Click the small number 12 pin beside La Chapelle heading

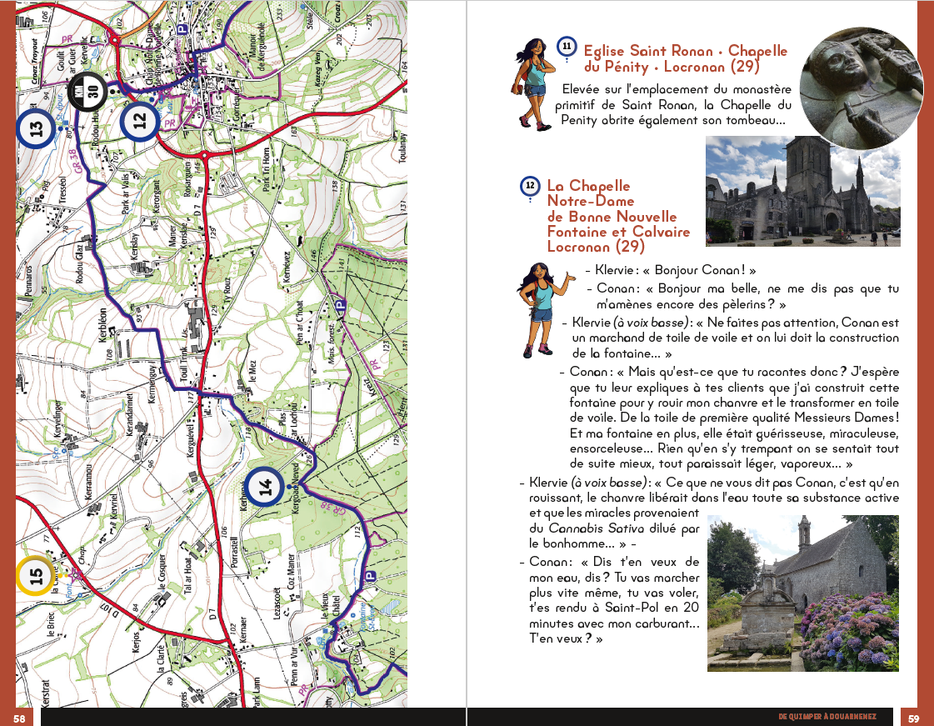(x=530, y=188)
